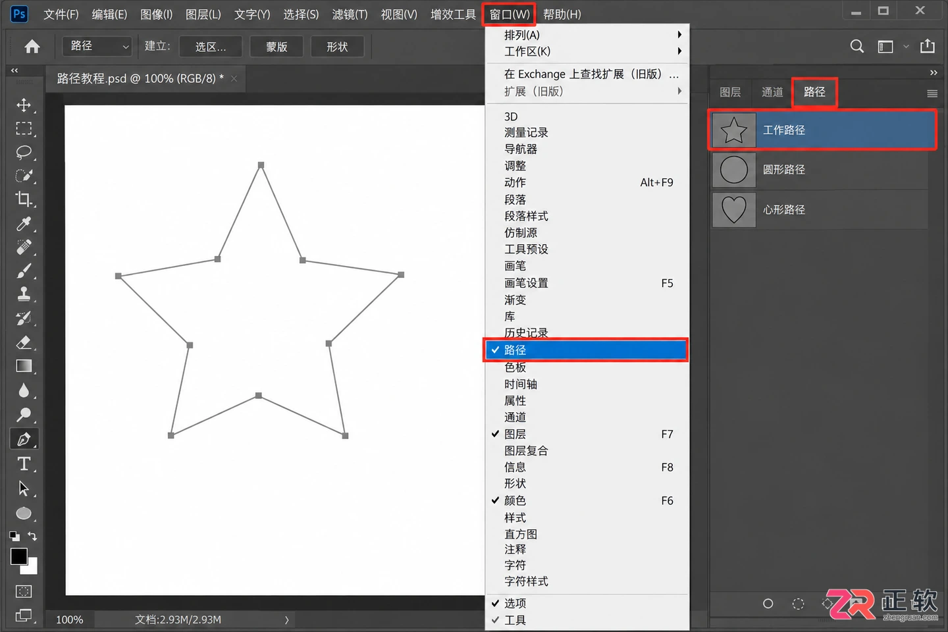Image resolution: width=948 pixels, height=632 pixels.
Task: Click the Home icon in options bar
Action: coord(32,47)
